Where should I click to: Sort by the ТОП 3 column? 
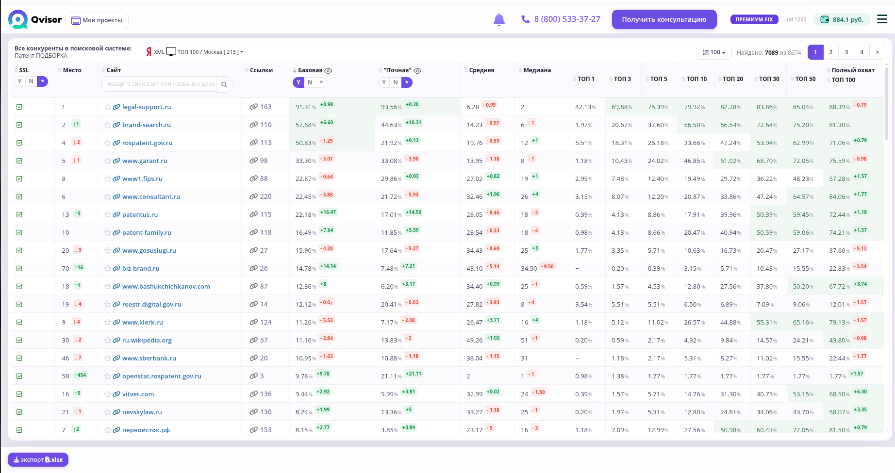tap(620, 79)
